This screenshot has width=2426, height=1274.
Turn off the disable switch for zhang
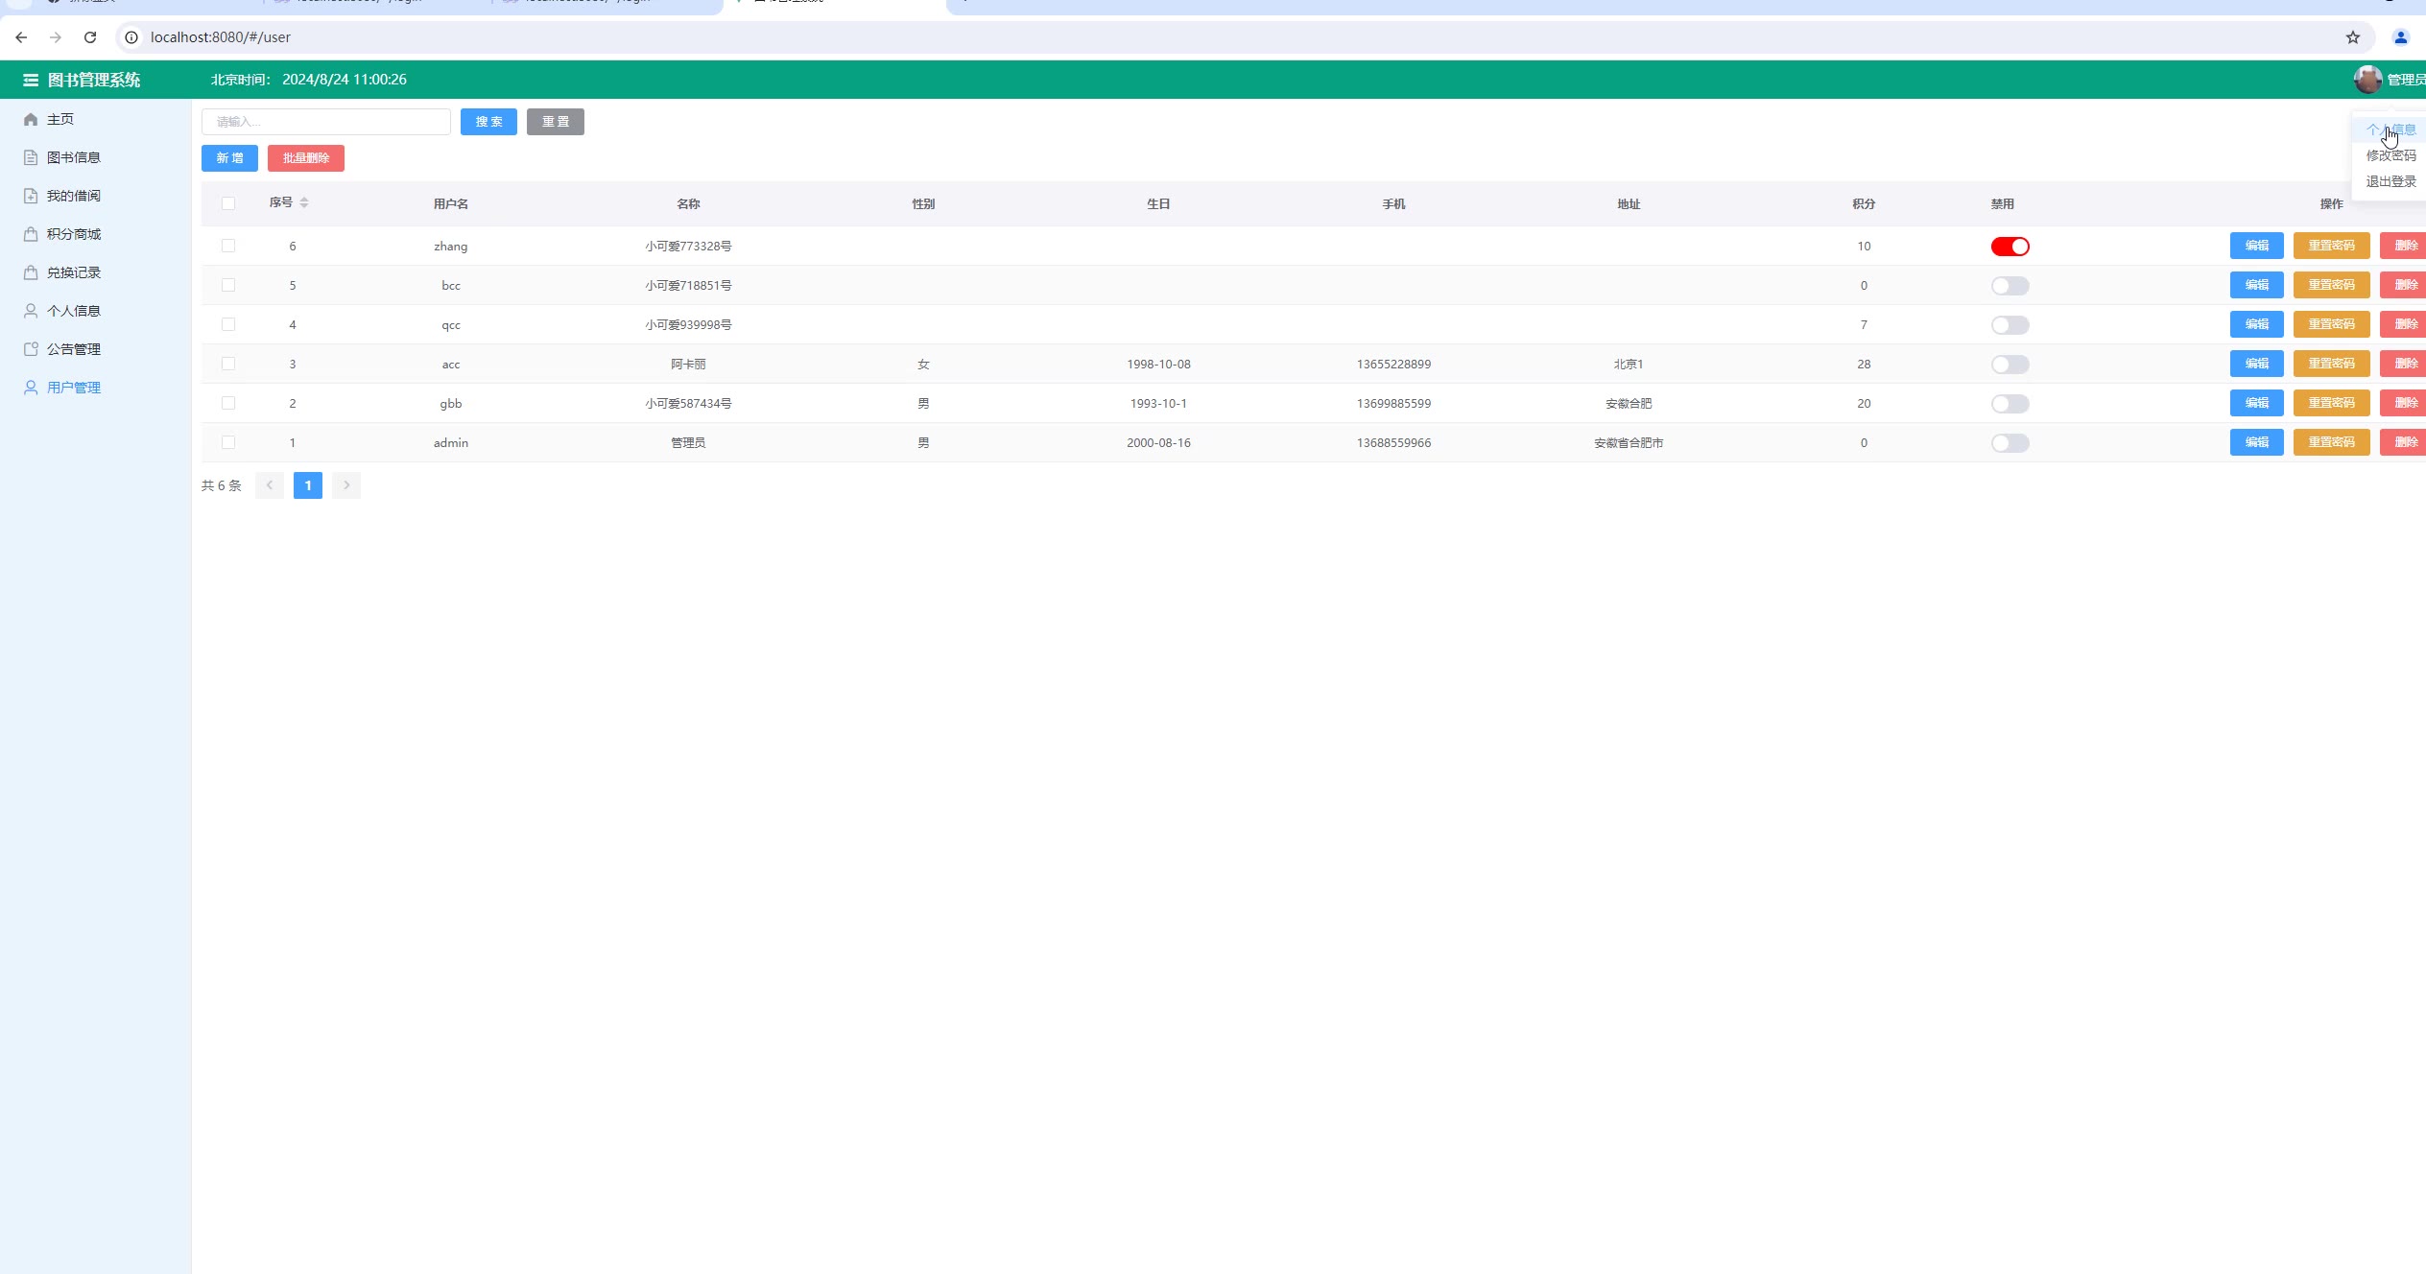pos(2010,247)
